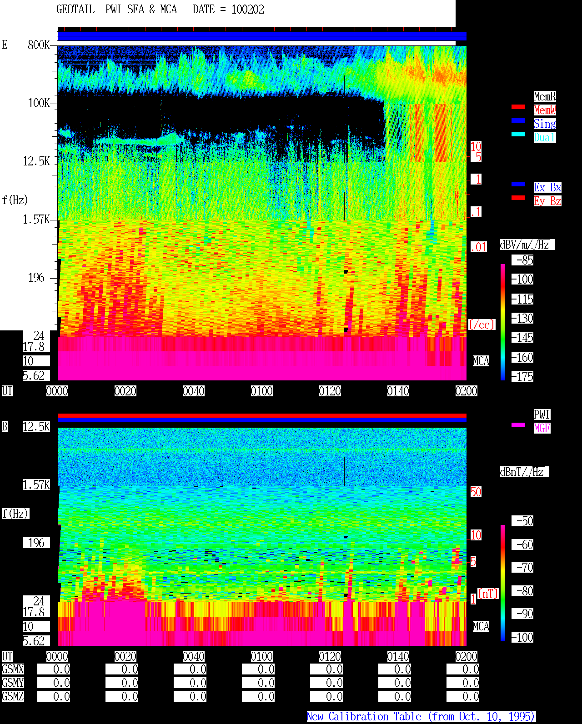Image resolution: width=582 pixels, height=724 pixels.
Task: Click the cyan Dual legend swatch
Action: [518, 134]
